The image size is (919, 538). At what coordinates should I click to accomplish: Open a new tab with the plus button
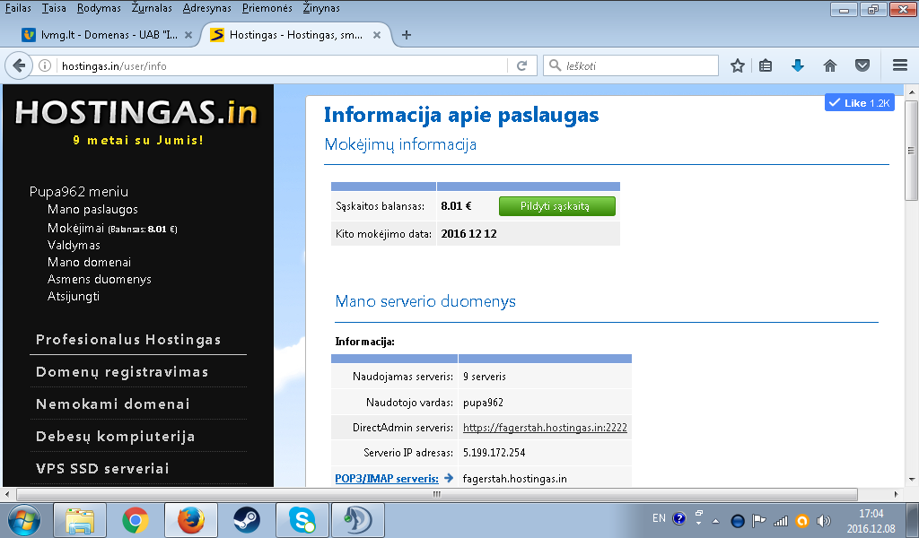[x=407, y=35]
